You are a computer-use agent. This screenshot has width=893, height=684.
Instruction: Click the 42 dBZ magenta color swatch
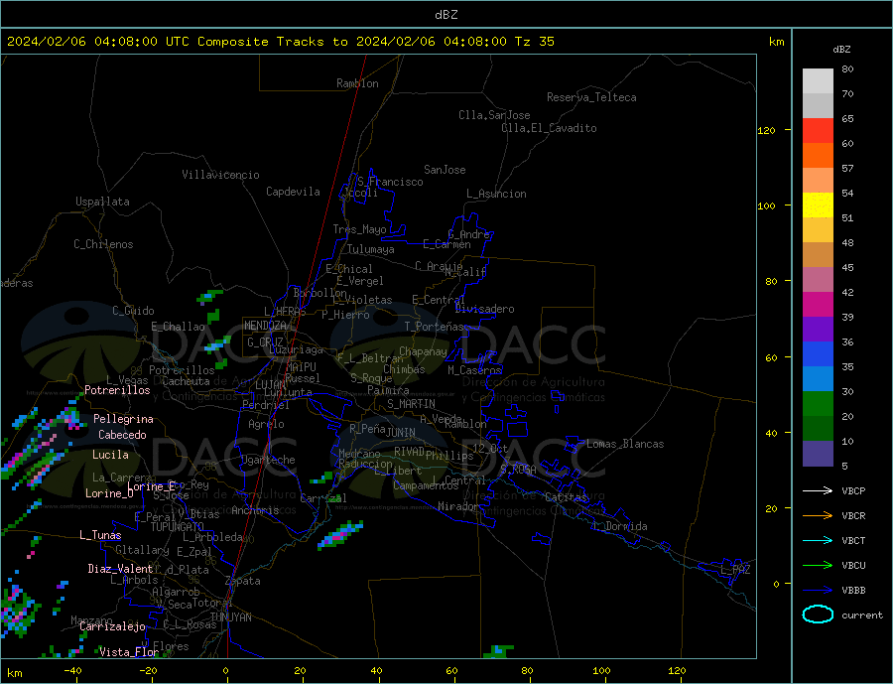pyautogui.click(x=818, y=305)
